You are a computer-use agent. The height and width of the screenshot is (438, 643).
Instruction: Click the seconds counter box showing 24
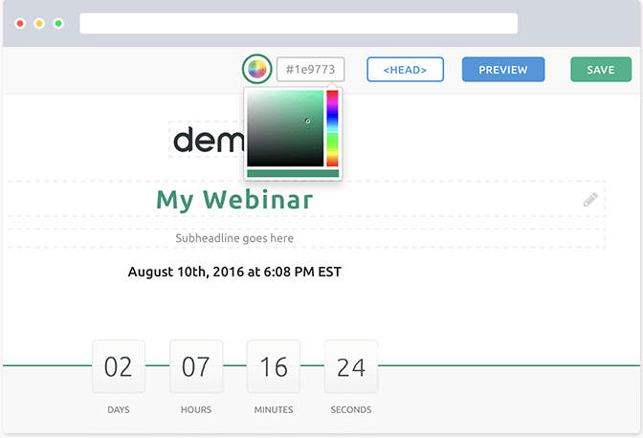[x=351, y=366]
